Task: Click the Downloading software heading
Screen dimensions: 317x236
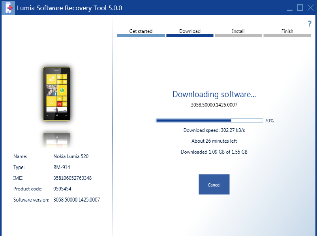Action: (x=214, y=94)
